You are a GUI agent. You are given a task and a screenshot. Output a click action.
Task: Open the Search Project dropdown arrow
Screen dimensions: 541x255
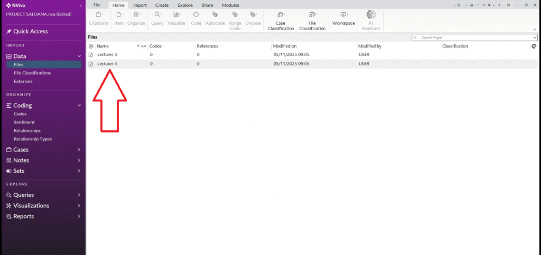click(x=535, y=38)
